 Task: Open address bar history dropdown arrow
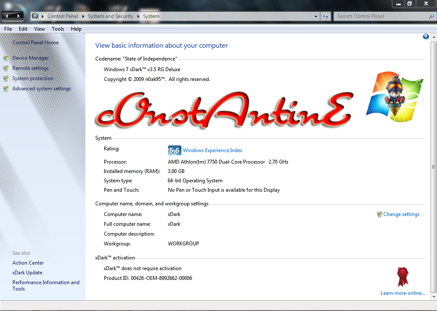(x=316, y=16)
